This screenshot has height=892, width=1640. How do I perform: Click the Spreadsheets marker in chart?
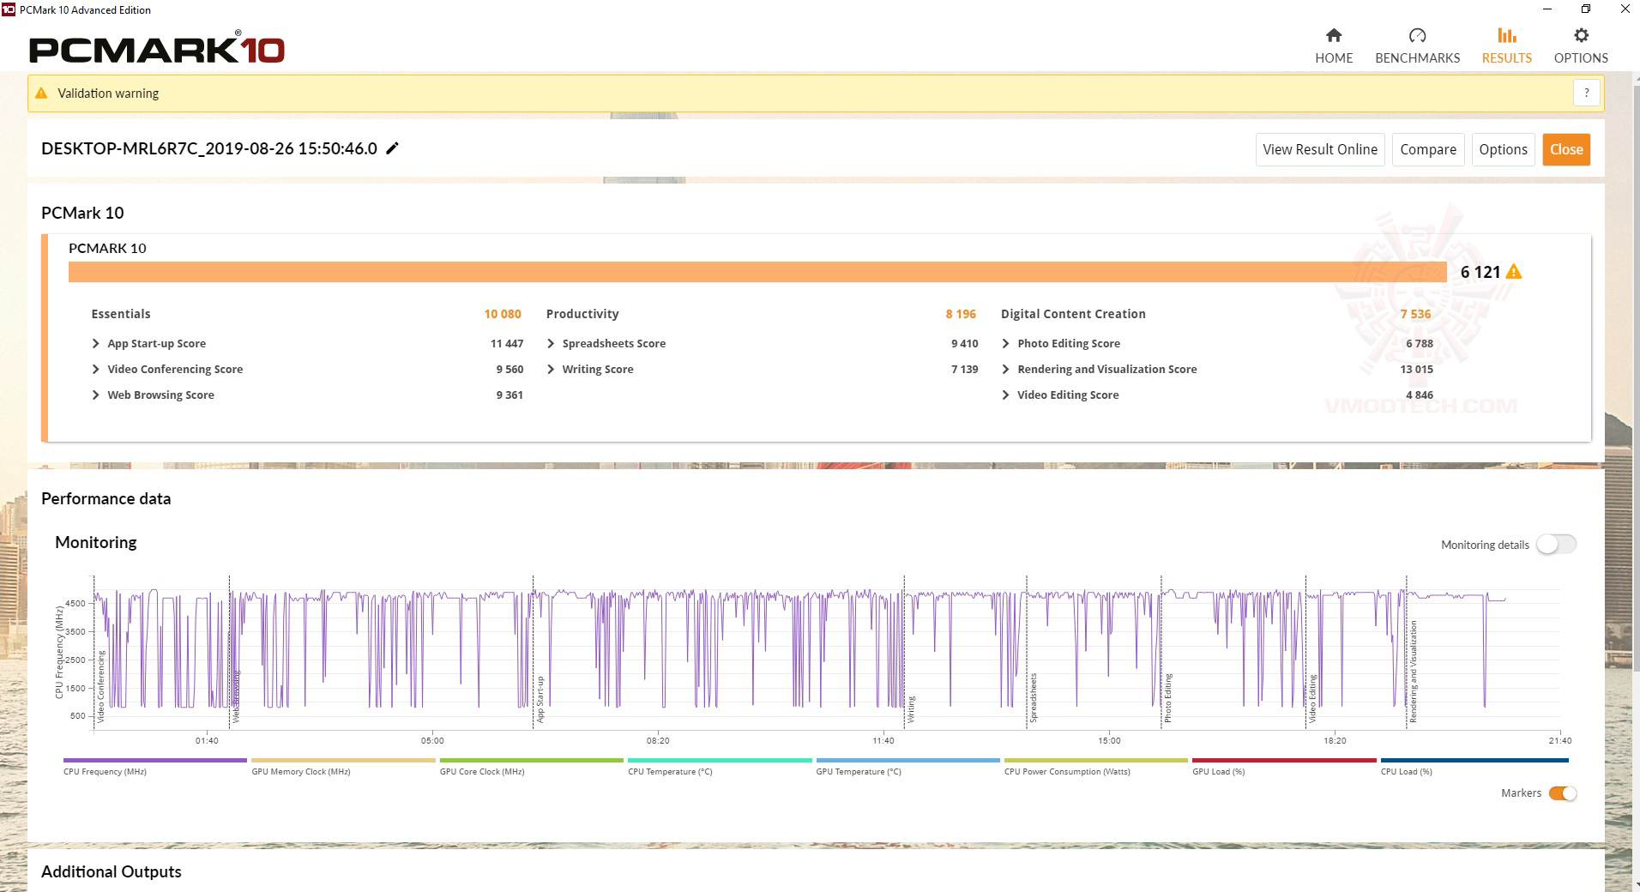coord(1034,697)
